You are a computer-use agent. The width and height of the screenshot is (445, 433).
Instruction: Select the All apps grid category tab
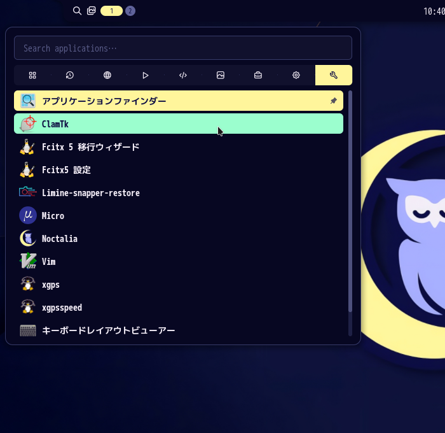(x=32, y=75)
